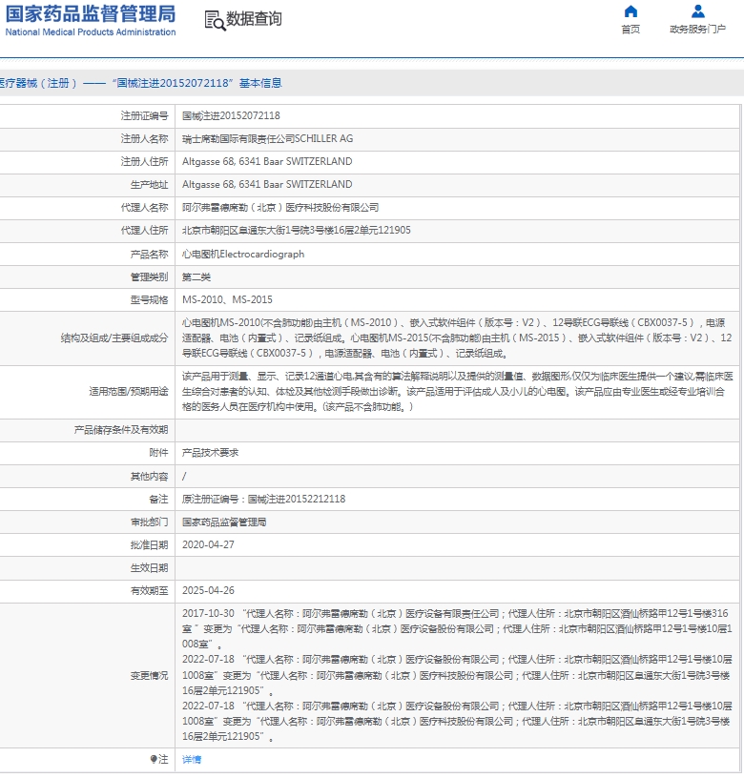
Task: Click the agent address 北京市朝阳区 value
Action: pyautogui.click(x=297, y=230)
